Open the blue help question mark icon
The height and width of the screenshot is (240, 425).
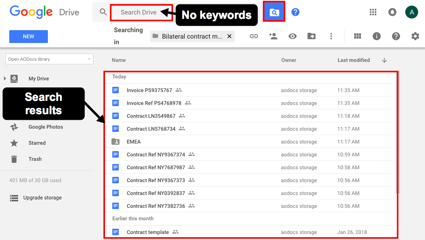(295, 12)
